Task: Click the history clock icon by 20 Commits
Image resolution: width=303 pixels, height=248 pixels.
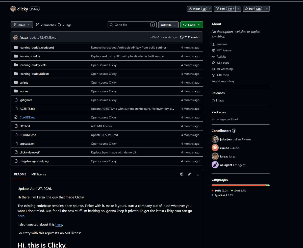Action: tap(182, 37)
